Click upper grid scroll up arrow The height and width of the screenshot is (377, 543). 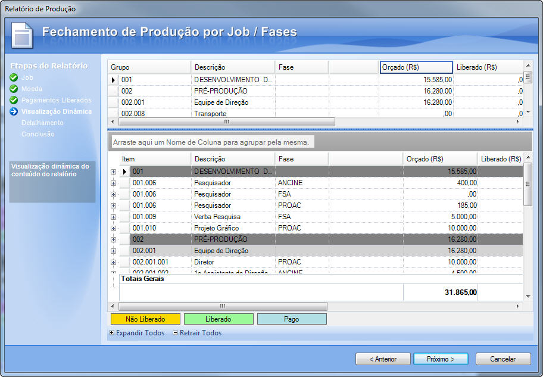528,65
